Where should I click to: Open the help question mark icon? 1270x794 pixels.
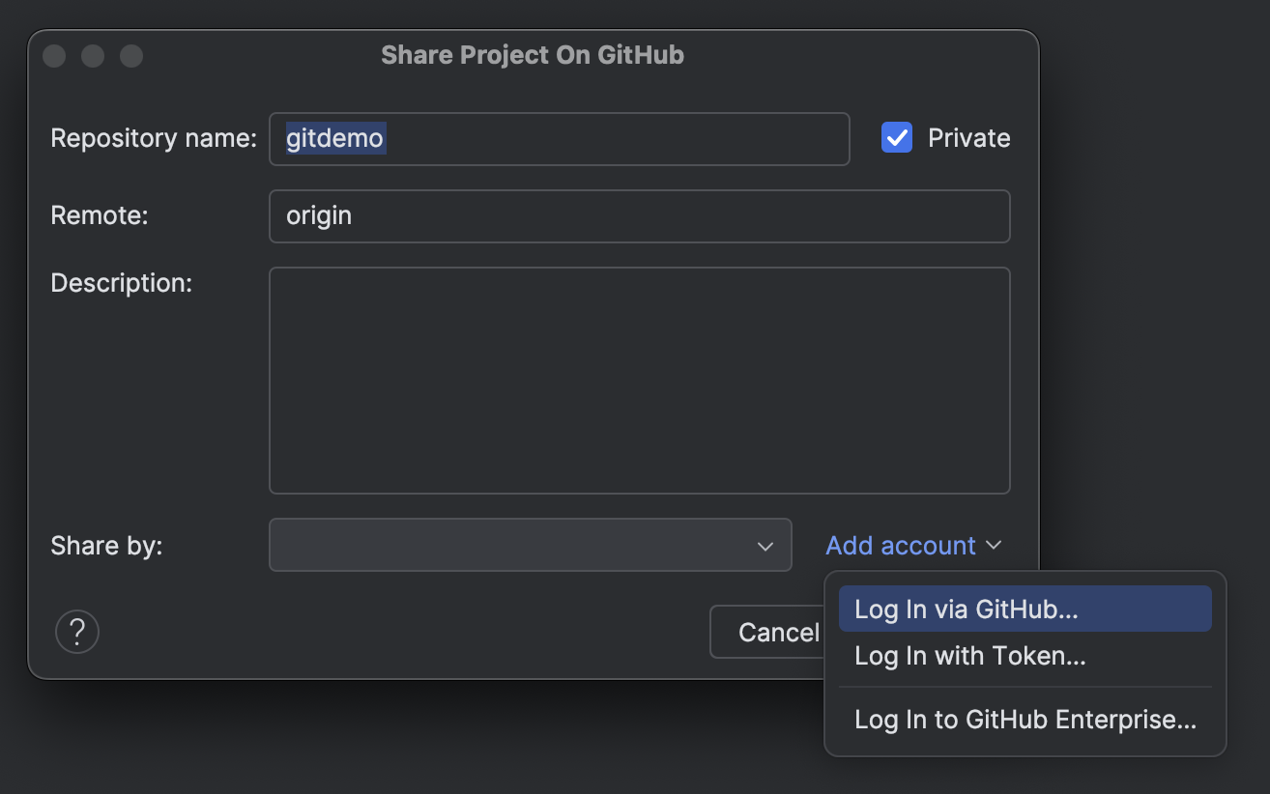click(77, 631)
